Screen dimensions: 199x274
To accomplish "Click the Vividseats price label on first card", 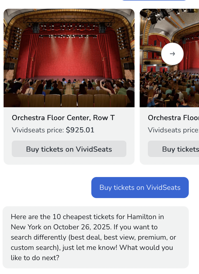I will pyautogui.click(x=38, y=130).
